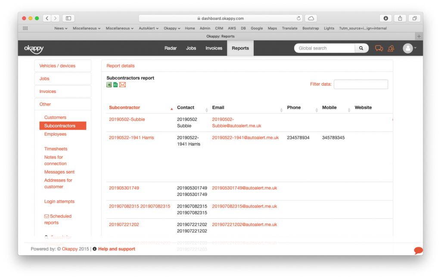Open the Safari share button

point(400,18)
